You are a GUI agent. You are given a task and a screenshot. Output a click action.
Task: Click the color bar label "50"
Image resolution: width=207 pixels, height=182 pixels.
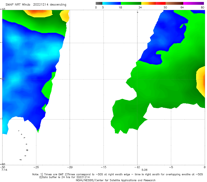pyautogui.click(x=165, y=7)
